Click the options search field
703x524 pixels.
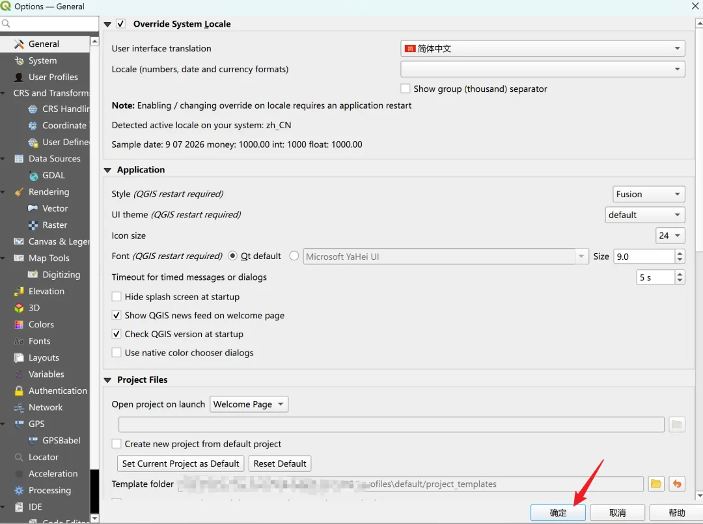[49, 23]
